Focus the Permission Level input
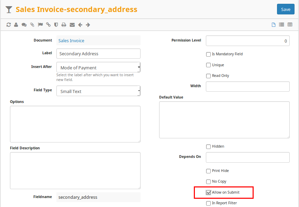The image size is (299, 207). pos(247,41)
